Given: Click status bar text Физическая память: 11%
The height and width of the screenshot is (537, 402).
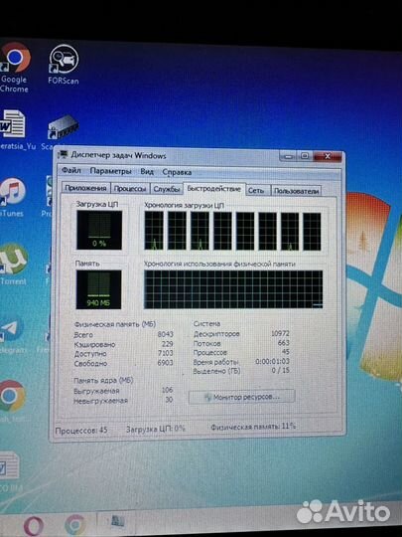Looking at the screenshot, I should point(253,427).
